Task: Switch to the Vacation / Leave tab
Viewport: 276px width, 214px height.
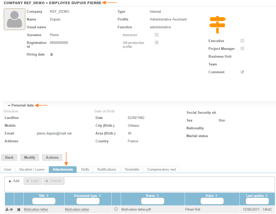Action: [32, 169]
